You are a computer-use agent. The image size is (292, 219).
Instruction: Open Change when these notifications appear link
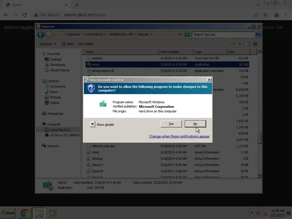pyautogui.click(x=179, y=136)
